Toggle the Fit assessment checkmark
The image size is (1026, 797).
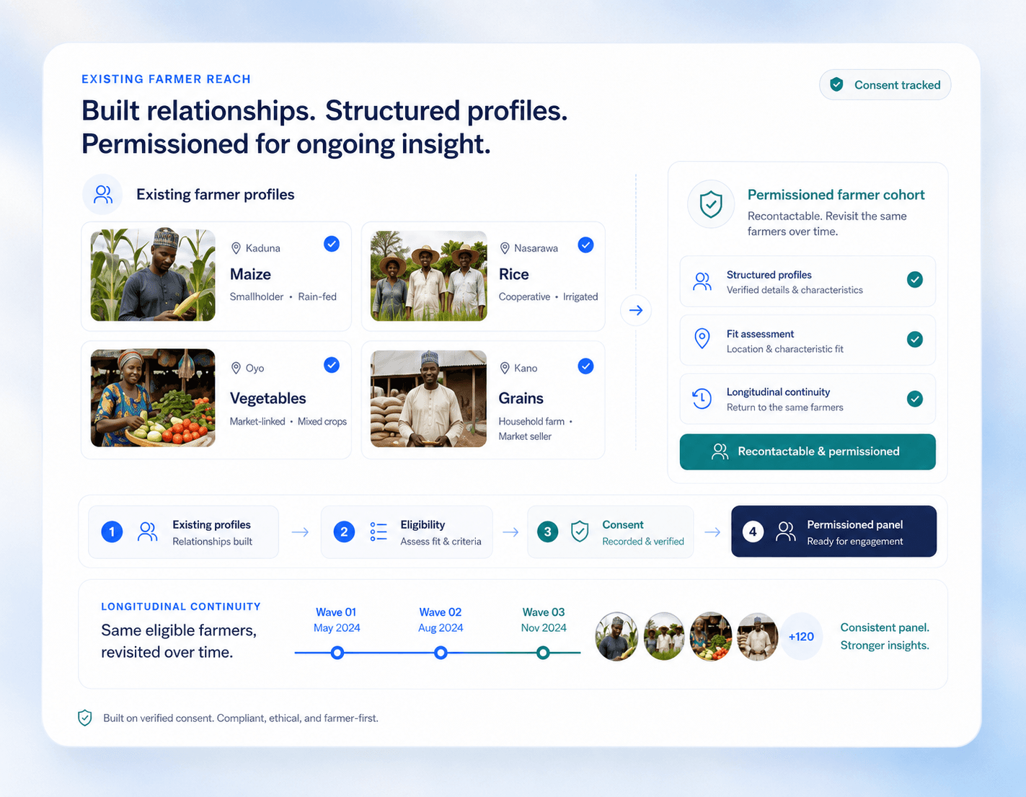pyautogui.click(x=915, y=339)
